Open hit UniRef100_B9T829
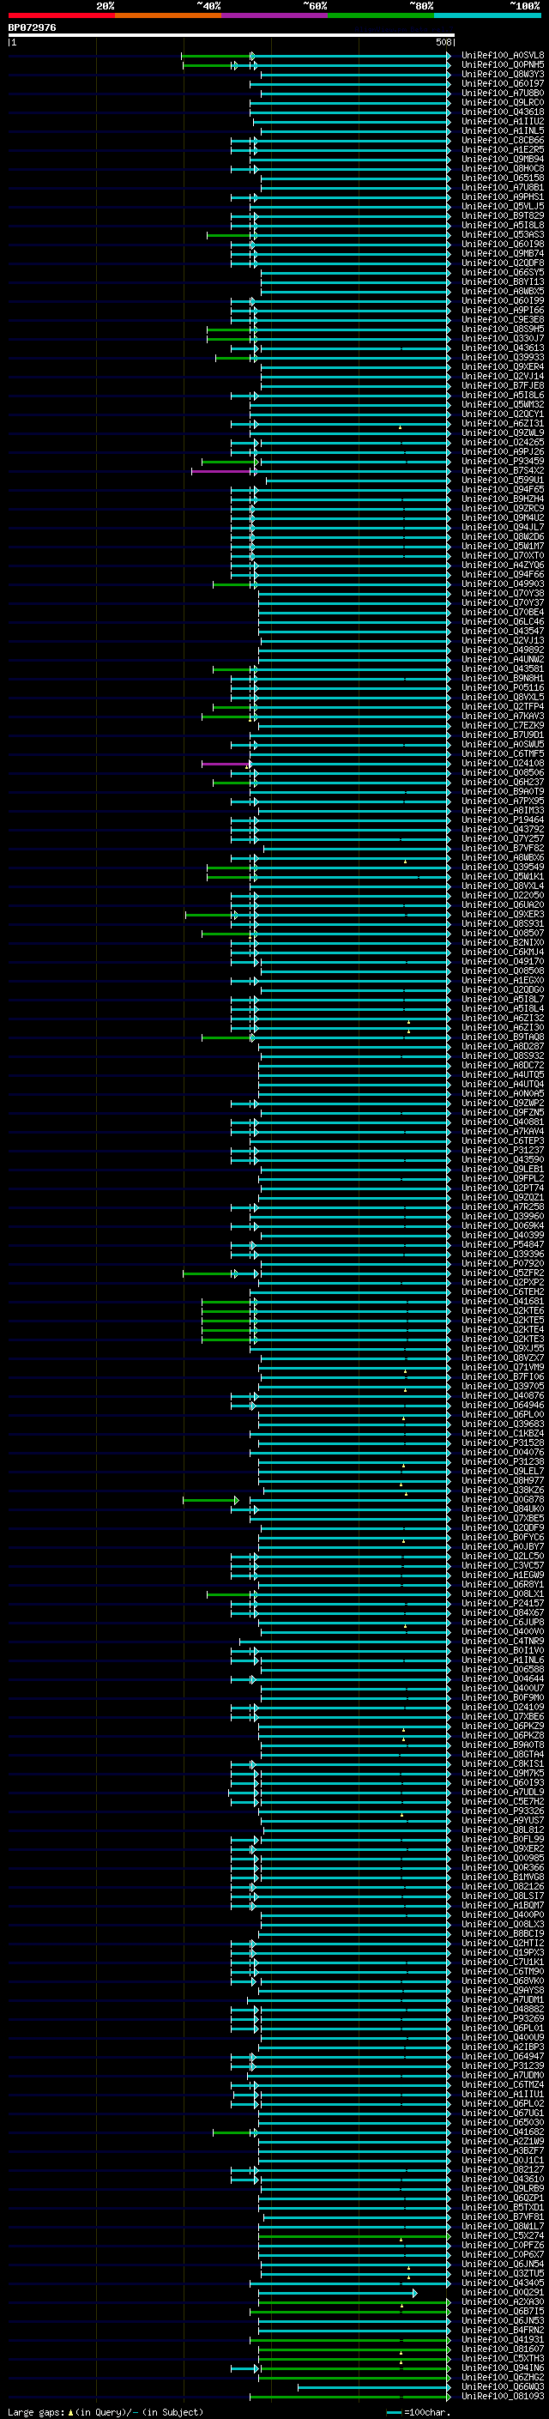 tap(503, 216)
